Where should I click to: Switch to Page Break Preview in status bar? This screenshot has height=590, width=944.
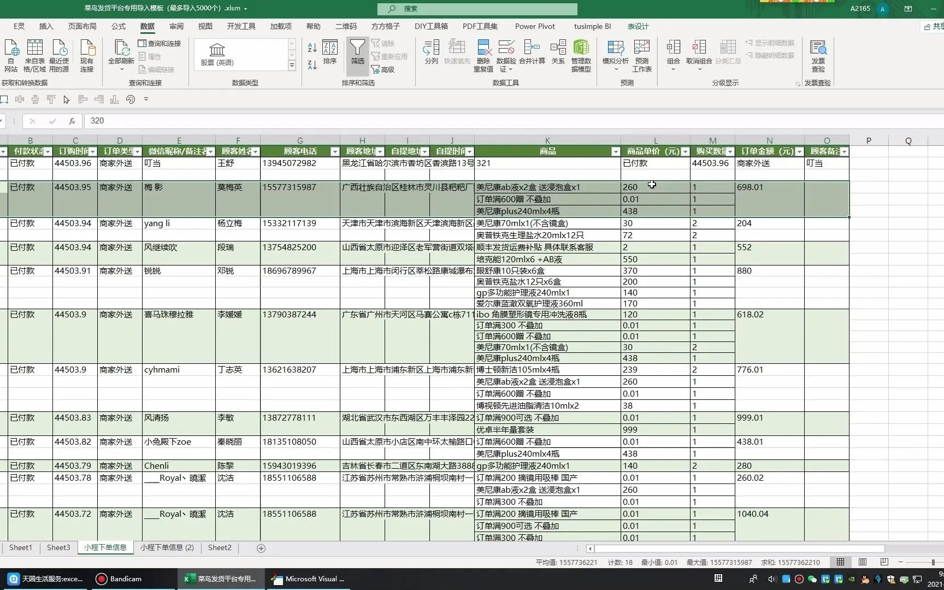884,562
